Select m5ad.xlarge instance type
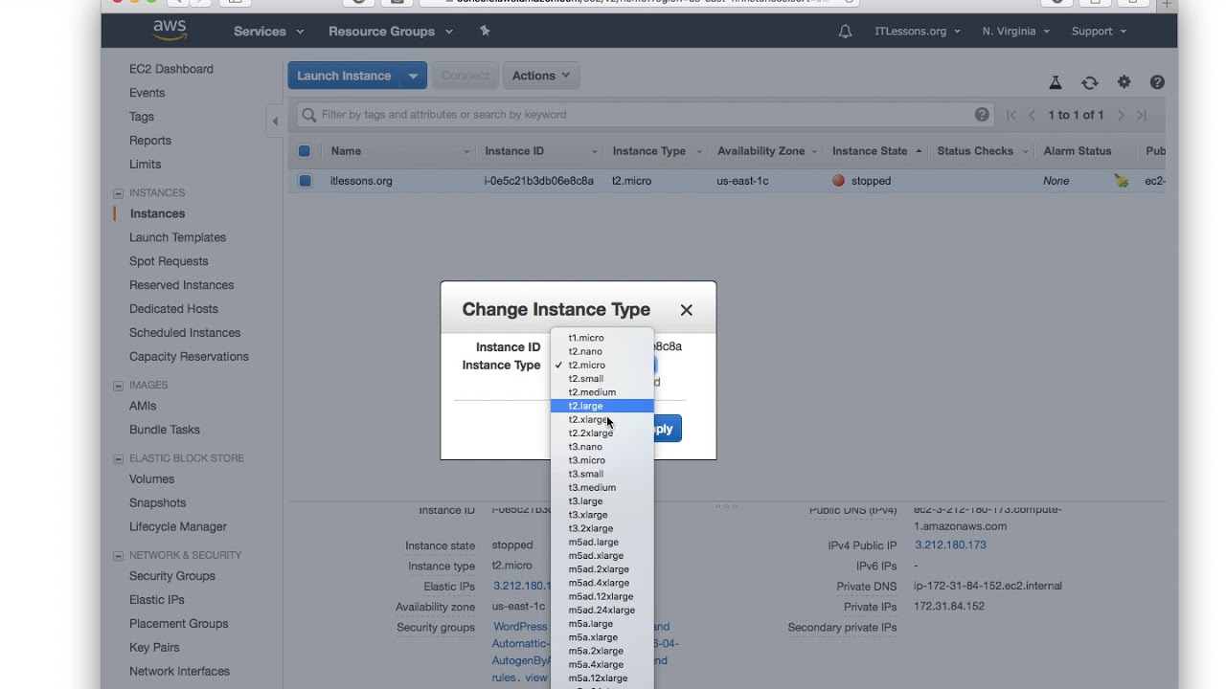This screenshot has height=689, width=1226. coord(602,555)
